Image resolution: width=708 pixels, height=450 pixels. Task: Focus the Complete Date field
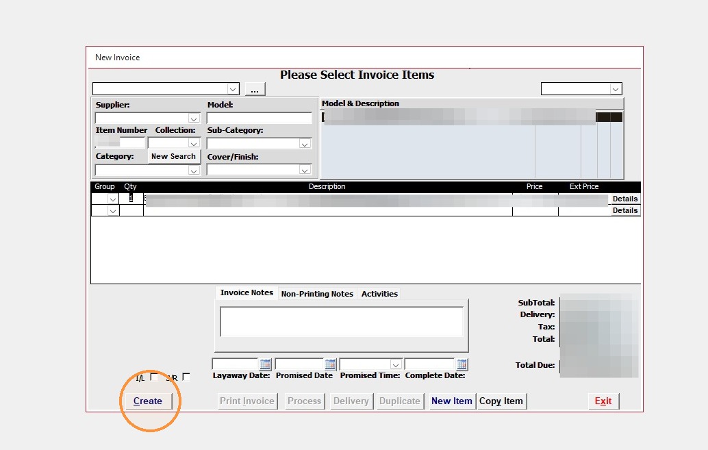[430, 364]
